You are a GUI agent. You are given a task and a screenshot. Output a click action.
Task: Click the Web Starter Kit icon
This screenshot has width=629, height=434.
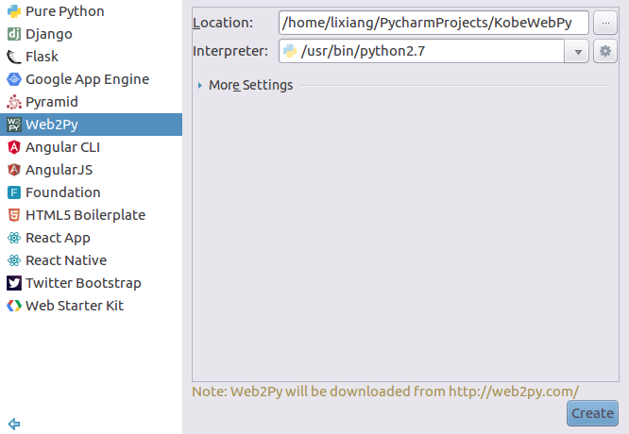click(14, 306)
